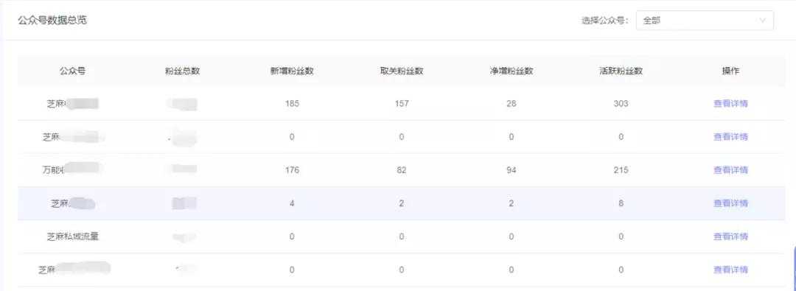The width and height of the screenshot is (796, 291).
Task: Select the active followers cell showing 215
Action: (621, 170)
